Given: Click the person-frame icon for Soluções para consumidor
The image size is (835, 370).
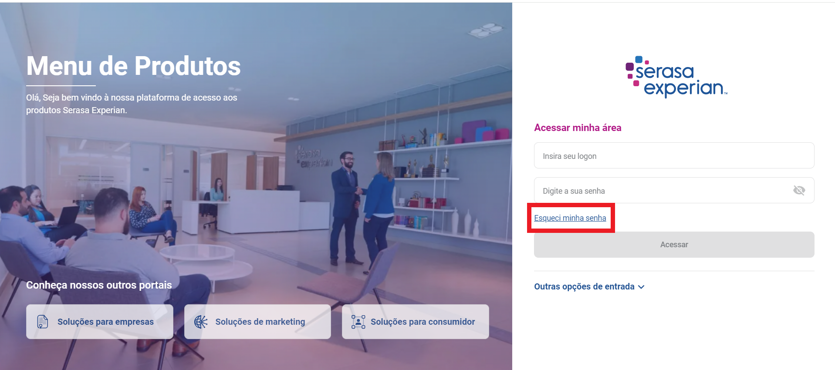Looking at the screenshot, I should pyautogui.click(x=358, y=322).
